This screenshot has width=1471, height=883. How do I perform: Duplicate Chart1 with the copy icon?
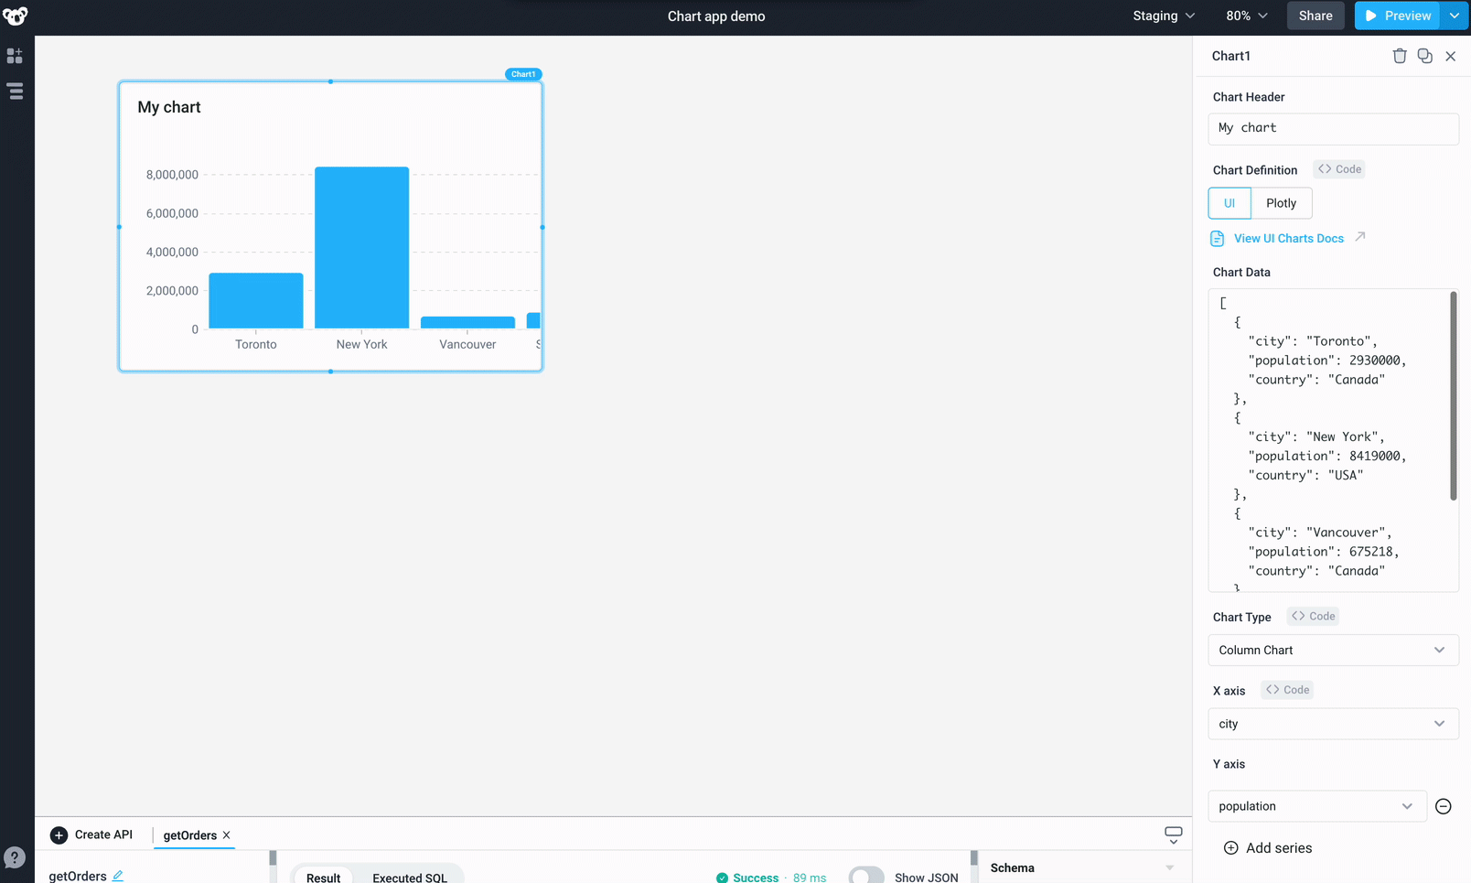tap(1424, 56)
